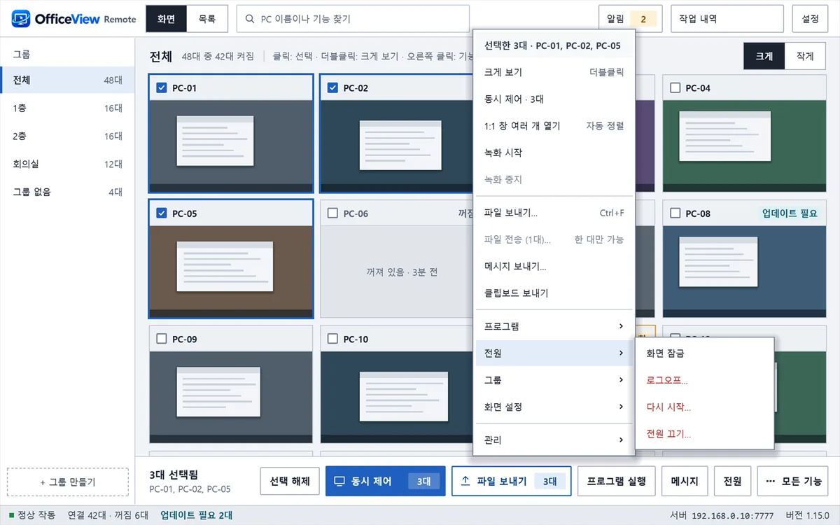Viewport: 840px width, 525px height.
Task: Click the search magnifier icon
Action: point(250,20)
